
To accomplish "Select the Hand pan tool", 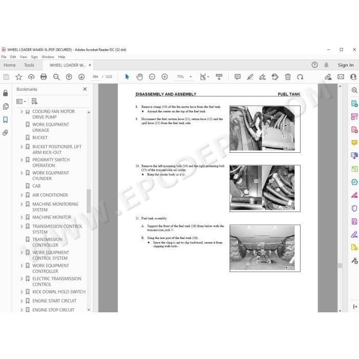I will [x=139, y=77].
